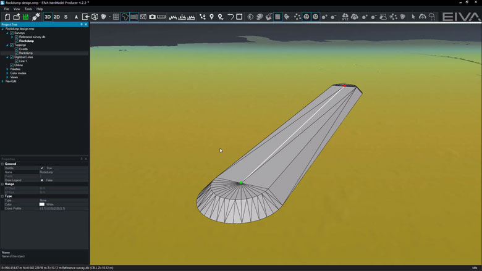482x271 pixels.
Task: Expand the Palettes tree node
Action: (7, 69)
